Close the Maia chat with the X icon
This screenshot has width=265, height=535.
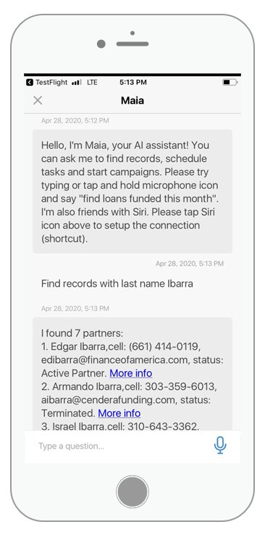click(x=38, y=100)
